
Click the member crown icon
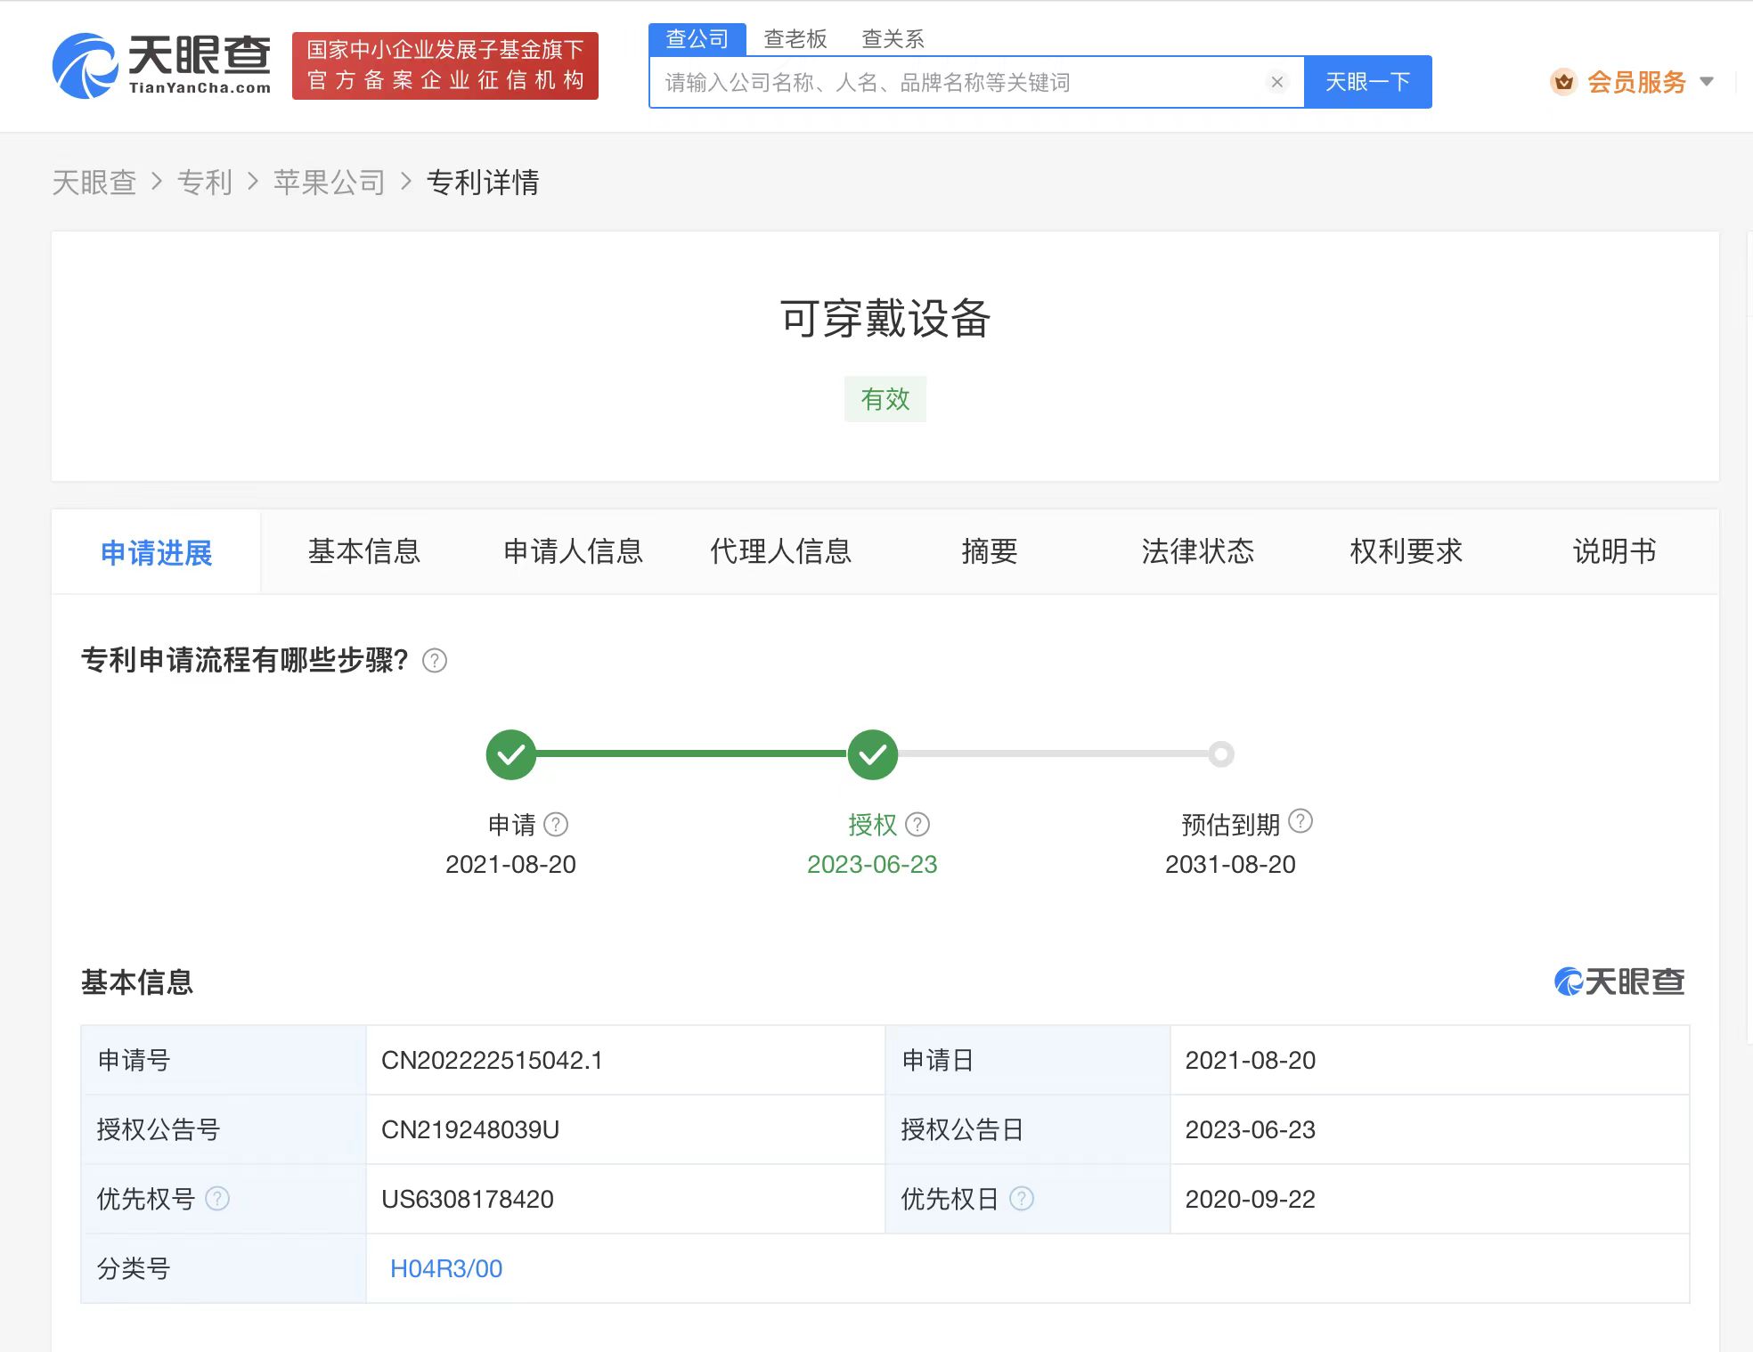pyautogui.click(x=1563, y=82)
